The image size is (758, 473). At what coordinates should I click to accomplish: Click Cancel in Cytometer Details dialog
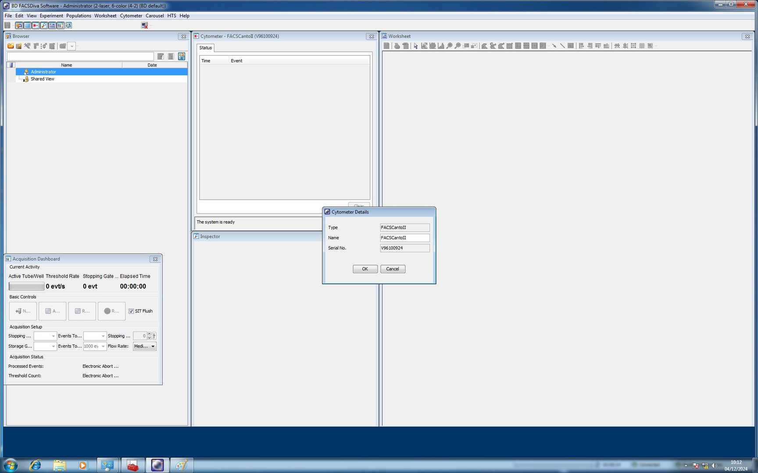point(393,269)
